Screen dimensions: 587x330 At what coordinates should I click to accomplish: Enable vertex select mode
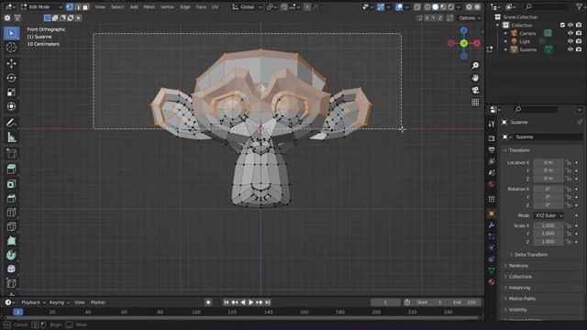coord(70,7)
